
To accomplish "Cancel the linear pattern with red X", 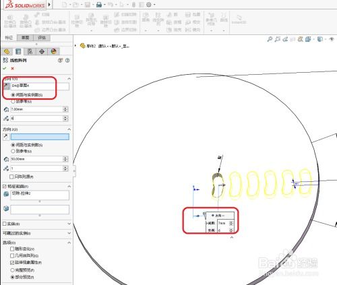I will pyautogui.click(x=12, y=68).
